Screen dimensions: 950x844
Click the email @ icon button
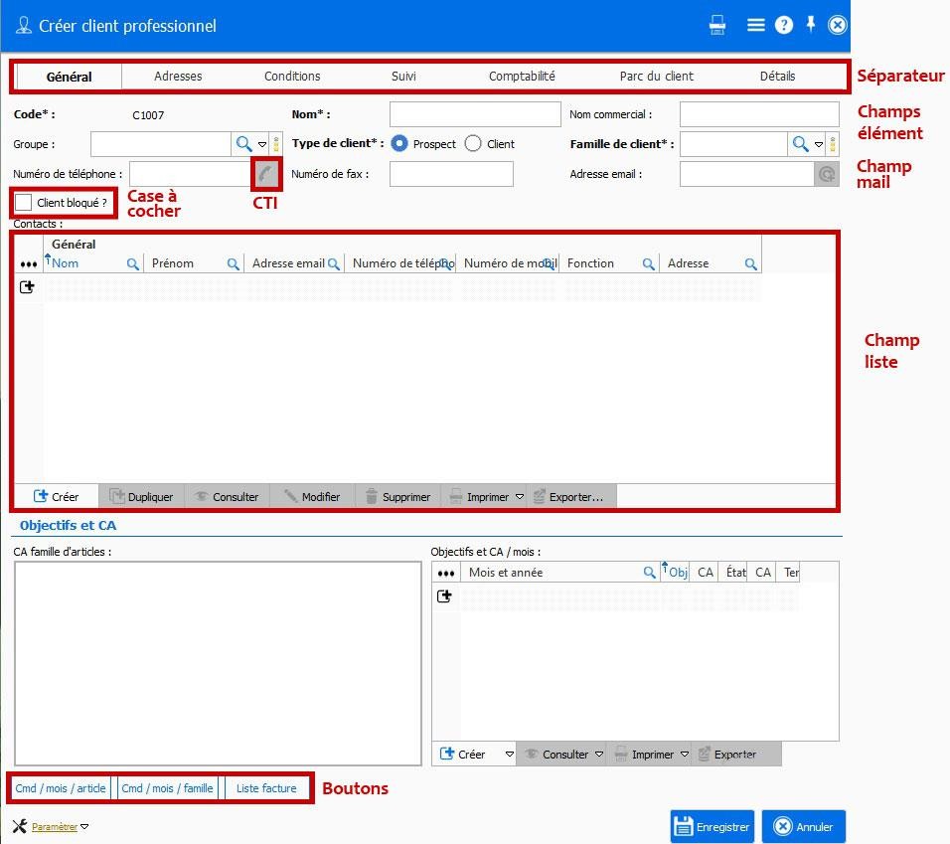tap(827, 175)
